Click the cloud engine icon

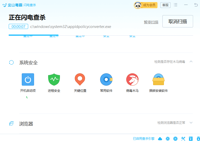point(160,139)
